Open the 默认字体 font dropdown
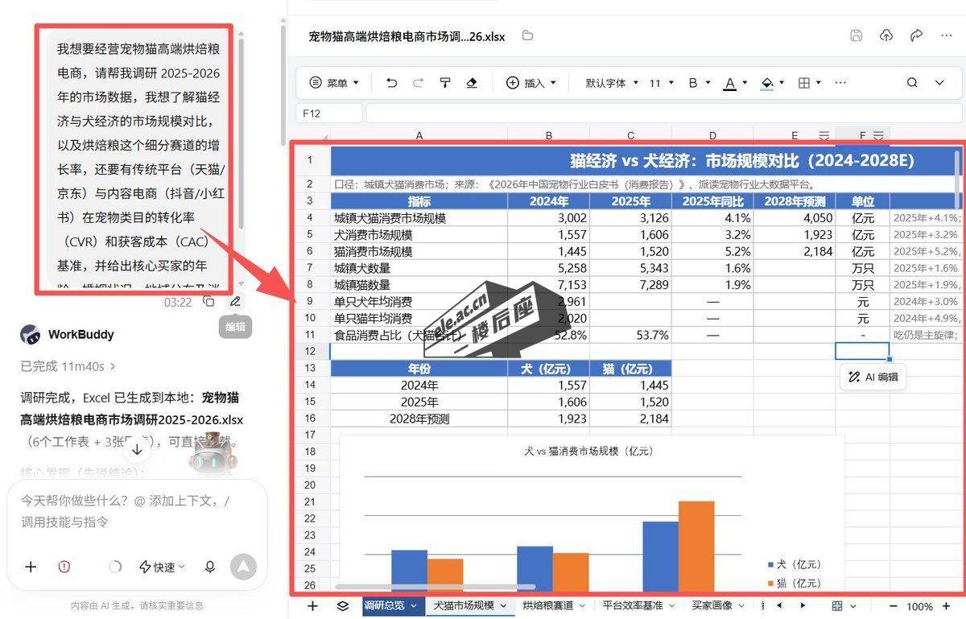The image size is (966, 619). [611, 83]
